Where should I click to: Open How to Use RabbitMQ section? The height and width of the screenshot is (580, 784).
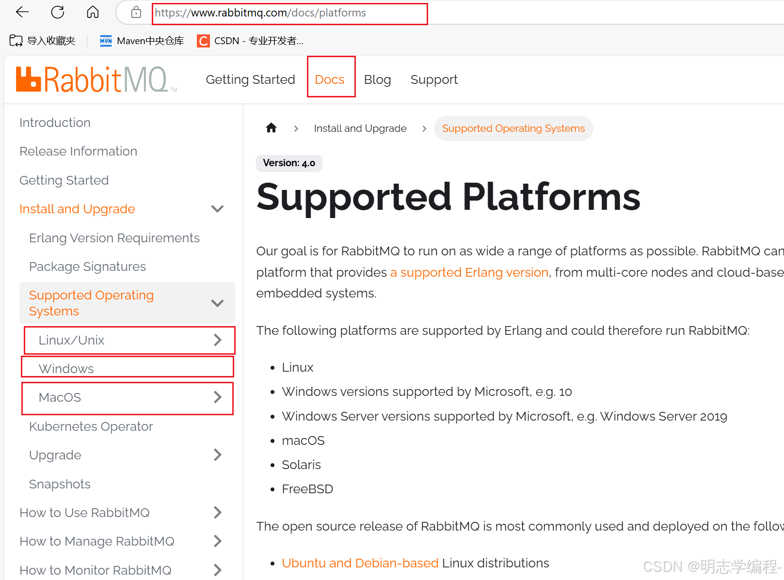pyautogui.click(x=84, y=513)
